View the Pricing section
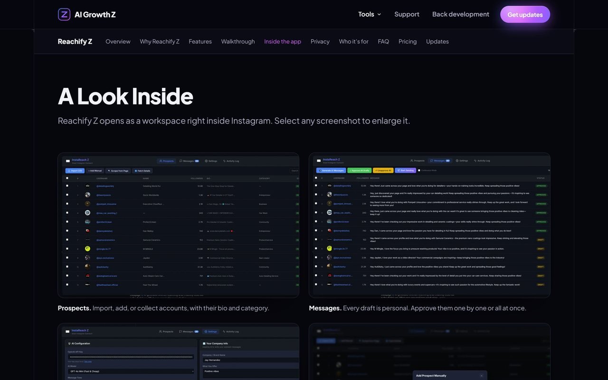Screen dimensions: 608x380 pos(408,41)
